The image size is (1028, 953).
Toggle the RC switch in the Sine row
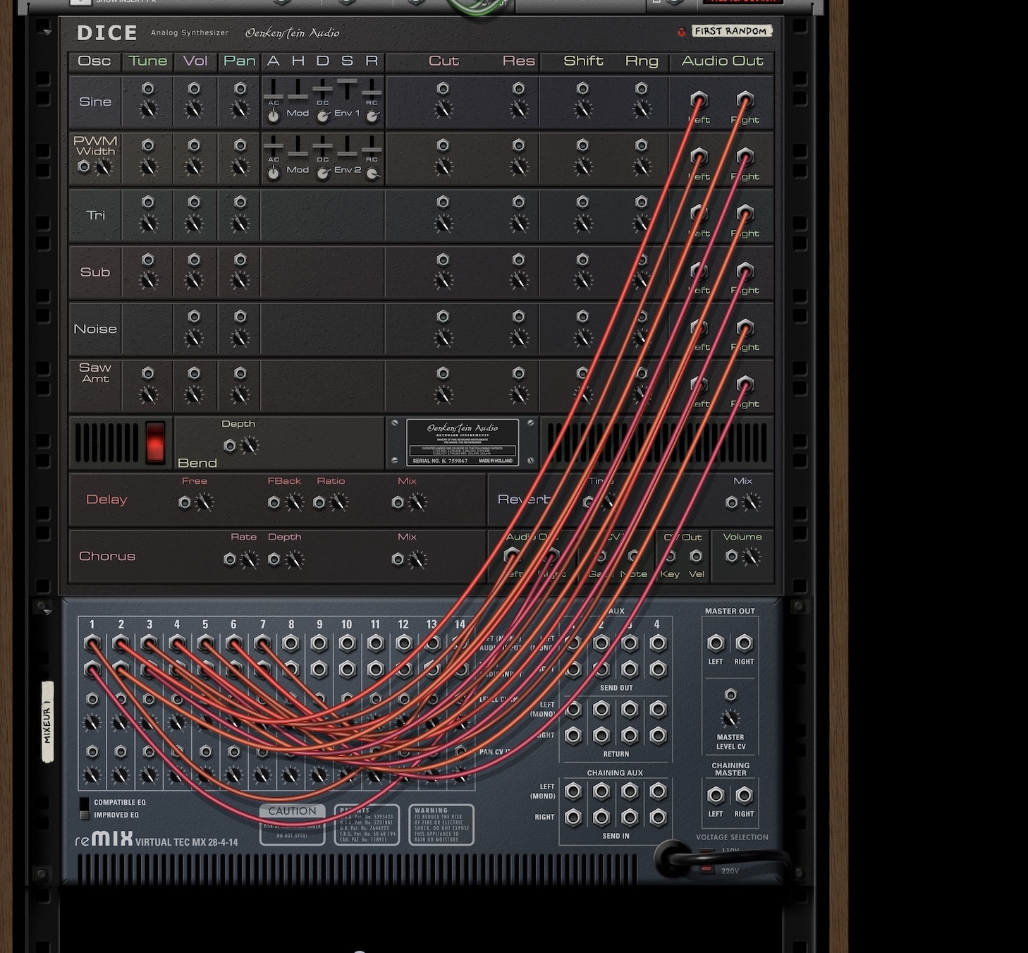point(372,116)
